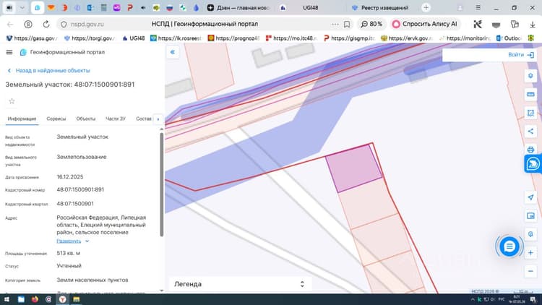Screen dimensions: 542x305
Task: Switch to the Информация tab
Action: pyautogui.click(x=22, y=119)
